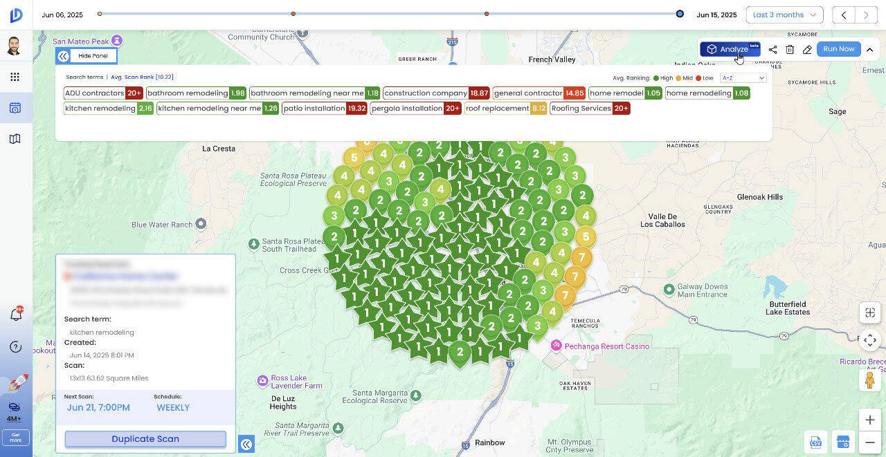Screen dimensions: 886x457
Task: Click the Run Now button
Action: 839,49
